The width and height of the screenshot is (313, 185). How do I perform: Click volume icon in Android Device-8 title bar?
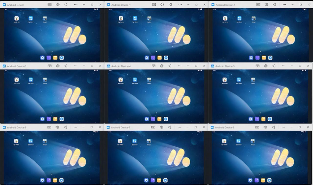coord(265,127)
